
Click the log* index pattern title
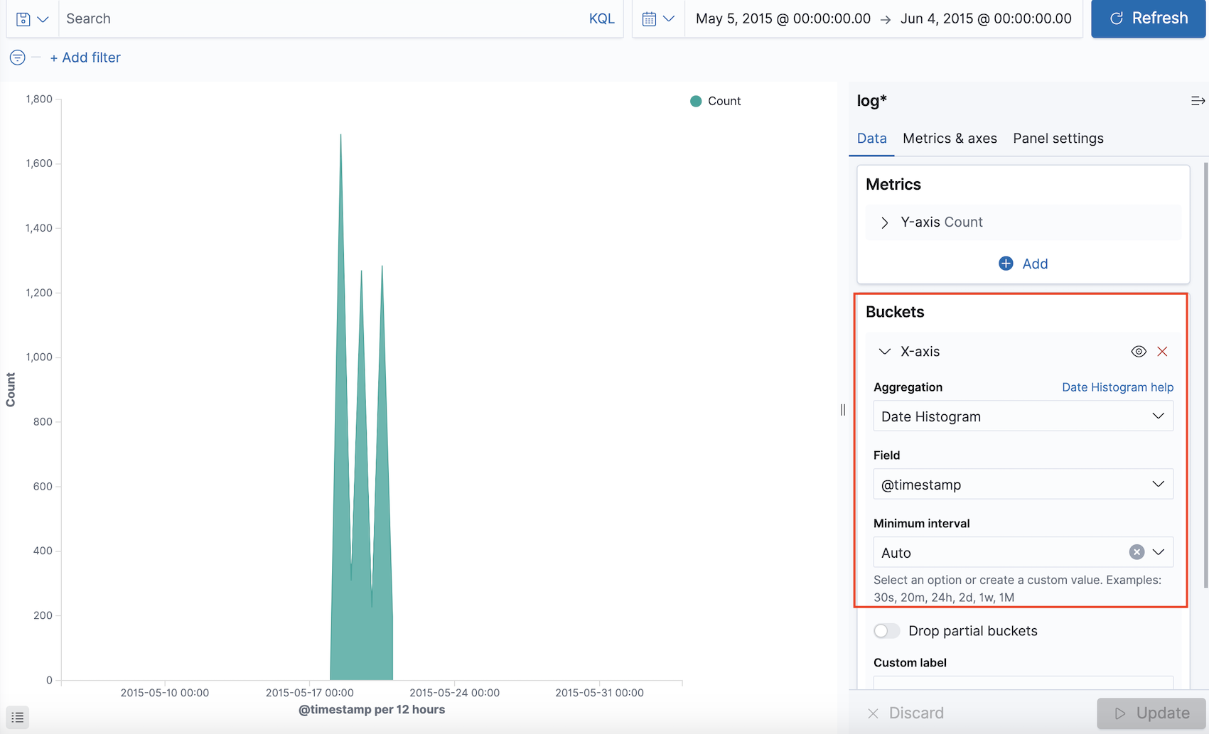click(x=871, y=101)
